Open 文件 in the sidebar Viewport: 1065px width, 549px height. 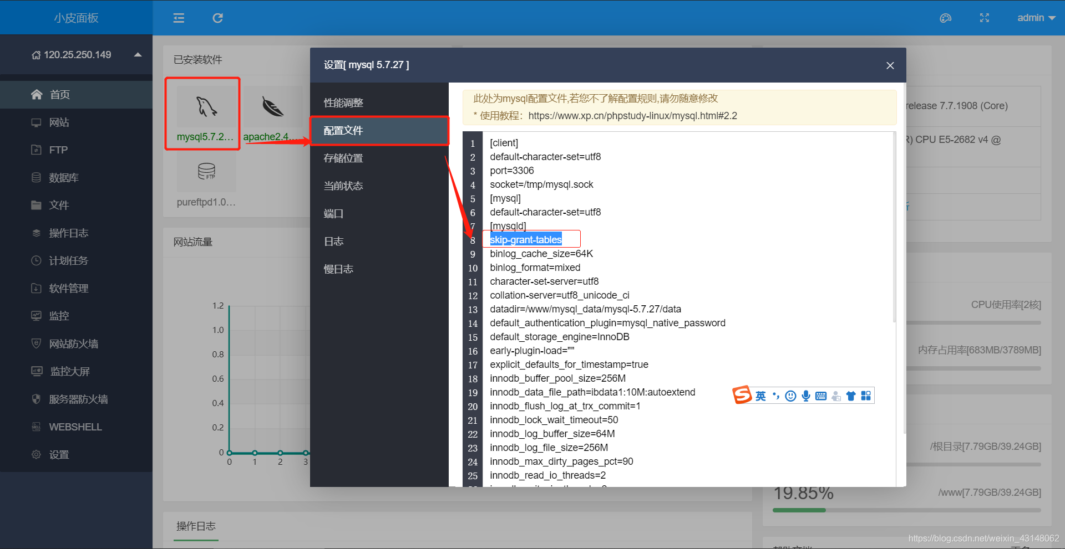coord(76,206)
